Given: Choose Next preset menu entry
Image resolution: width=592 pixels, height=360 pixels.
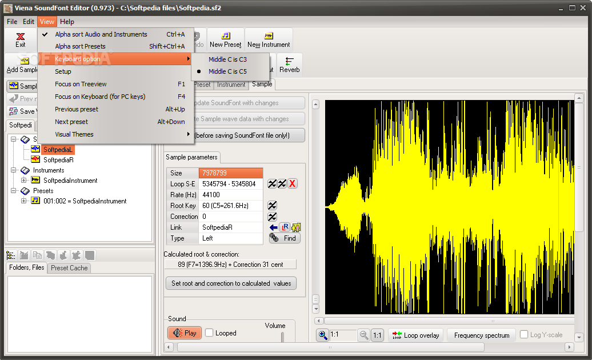Looking at the screenshot, I should tap(115, 122).
